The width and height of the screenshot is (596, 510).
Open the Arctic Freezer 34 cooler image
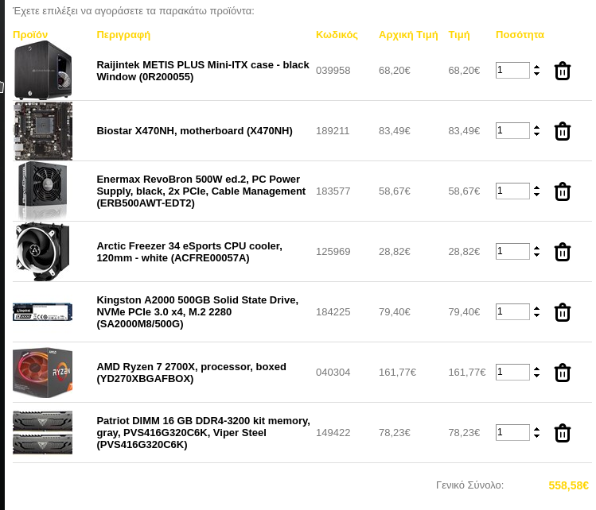(43, 251)
